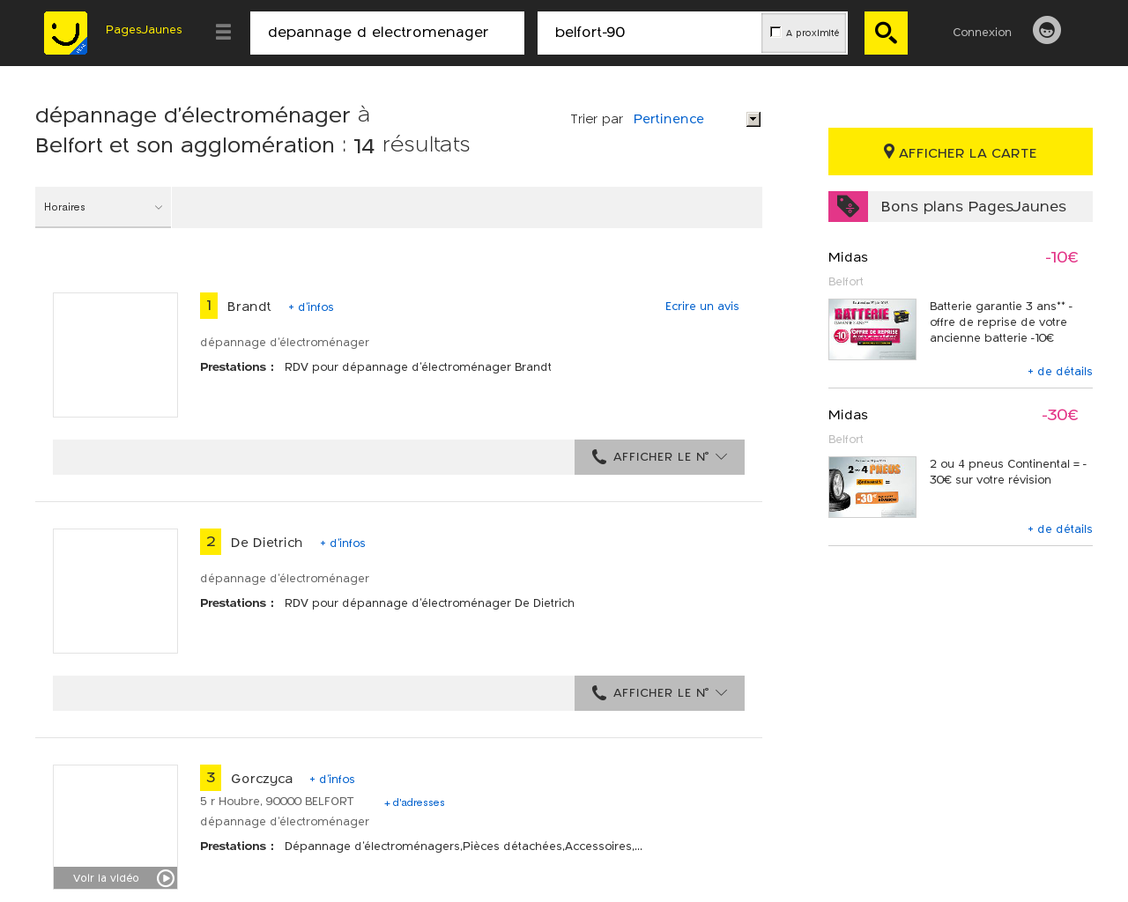Click Batterie garantie 3 ans offer description
Screen dimensions: 1128x902
tap(1001, 322)
